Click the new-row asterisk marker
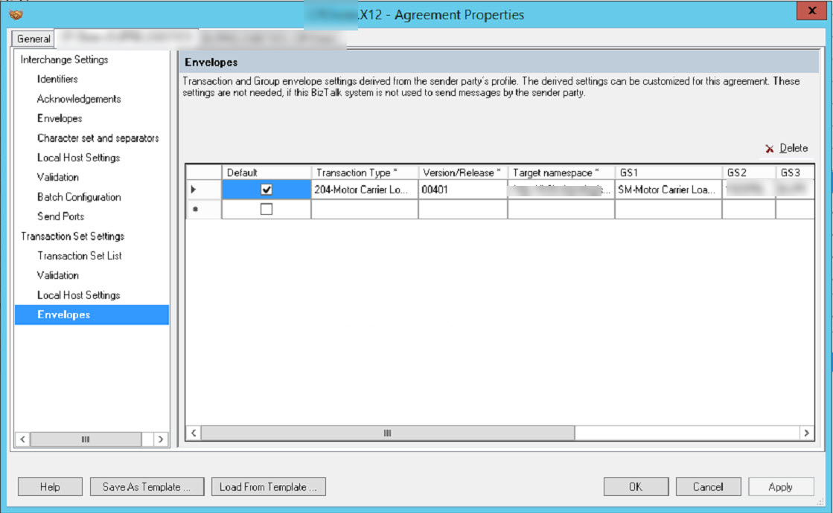The image size is (833, 513). pos(196,210)
